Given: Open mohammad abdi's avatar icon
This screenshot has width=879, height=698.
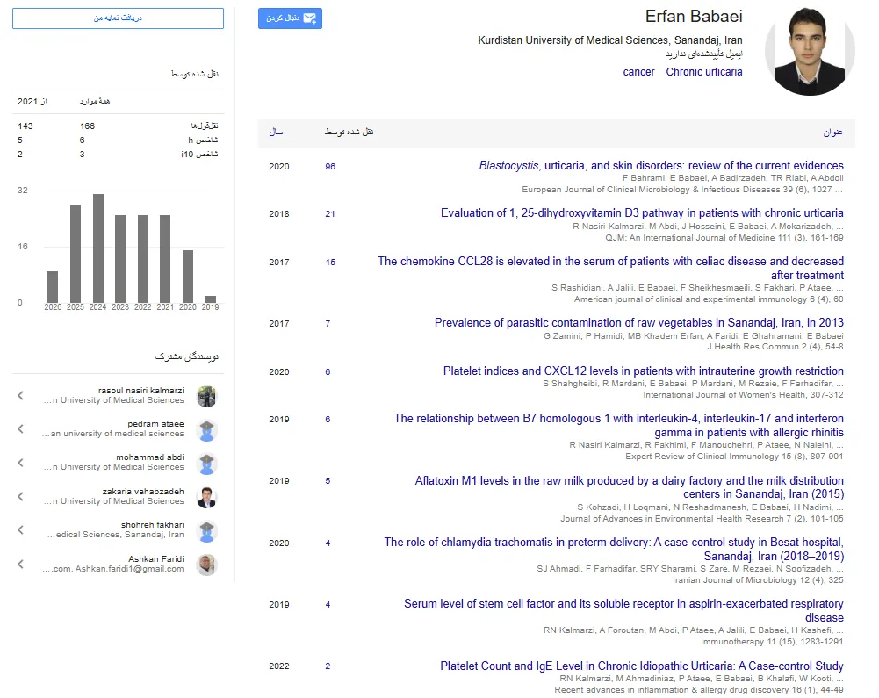Looking at the screenshot, I should click(x=207, y=464).
